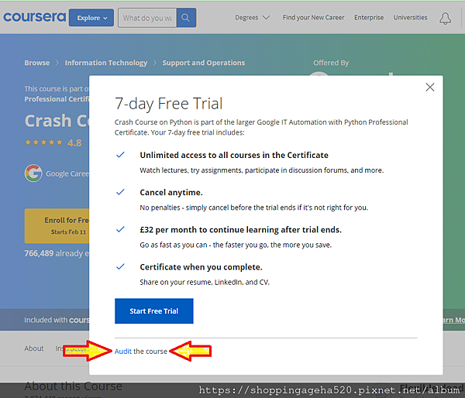Click 'Go as fast as you can' text
The height and width of the screenshot is (398, 465).
(236, 245)
